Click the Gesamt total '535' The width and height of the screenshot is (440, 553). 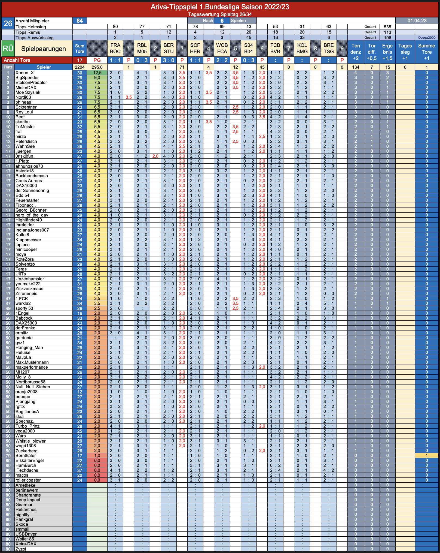(387, 27)
